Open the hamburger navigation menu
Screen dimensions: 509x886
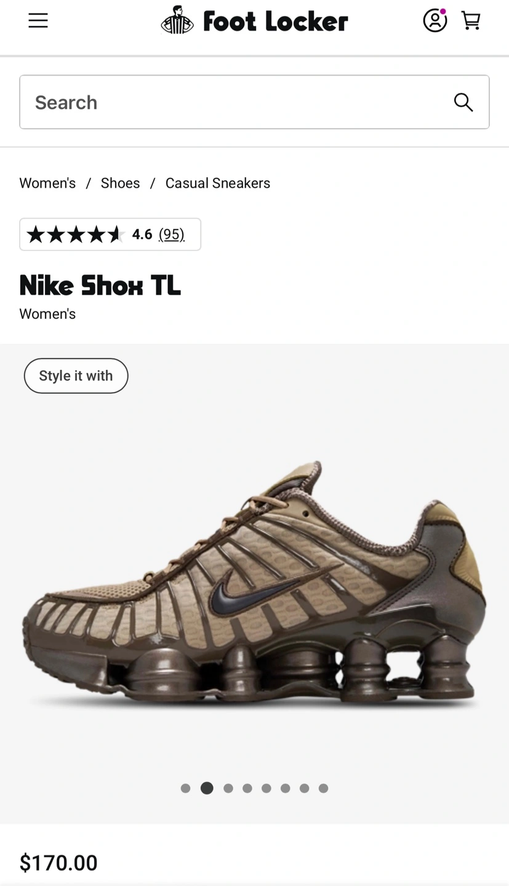38,21
